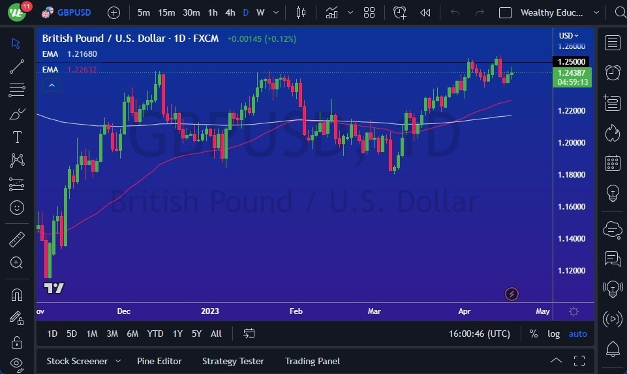Open the USD currency dropdown
The width and height of the screenshot is (627, 374).
point(569,36)
